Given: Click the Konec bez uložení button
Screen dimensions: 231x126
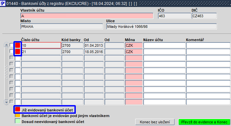Looking at the screenshot, I should pyautogui.click(x=155, y=122).
